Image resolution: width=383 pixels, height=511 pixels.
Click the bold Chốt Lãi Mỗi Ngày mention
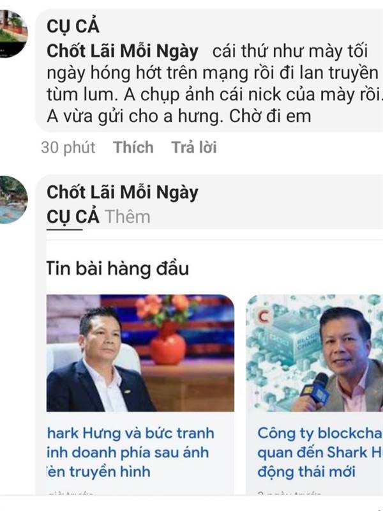point(123,51)
